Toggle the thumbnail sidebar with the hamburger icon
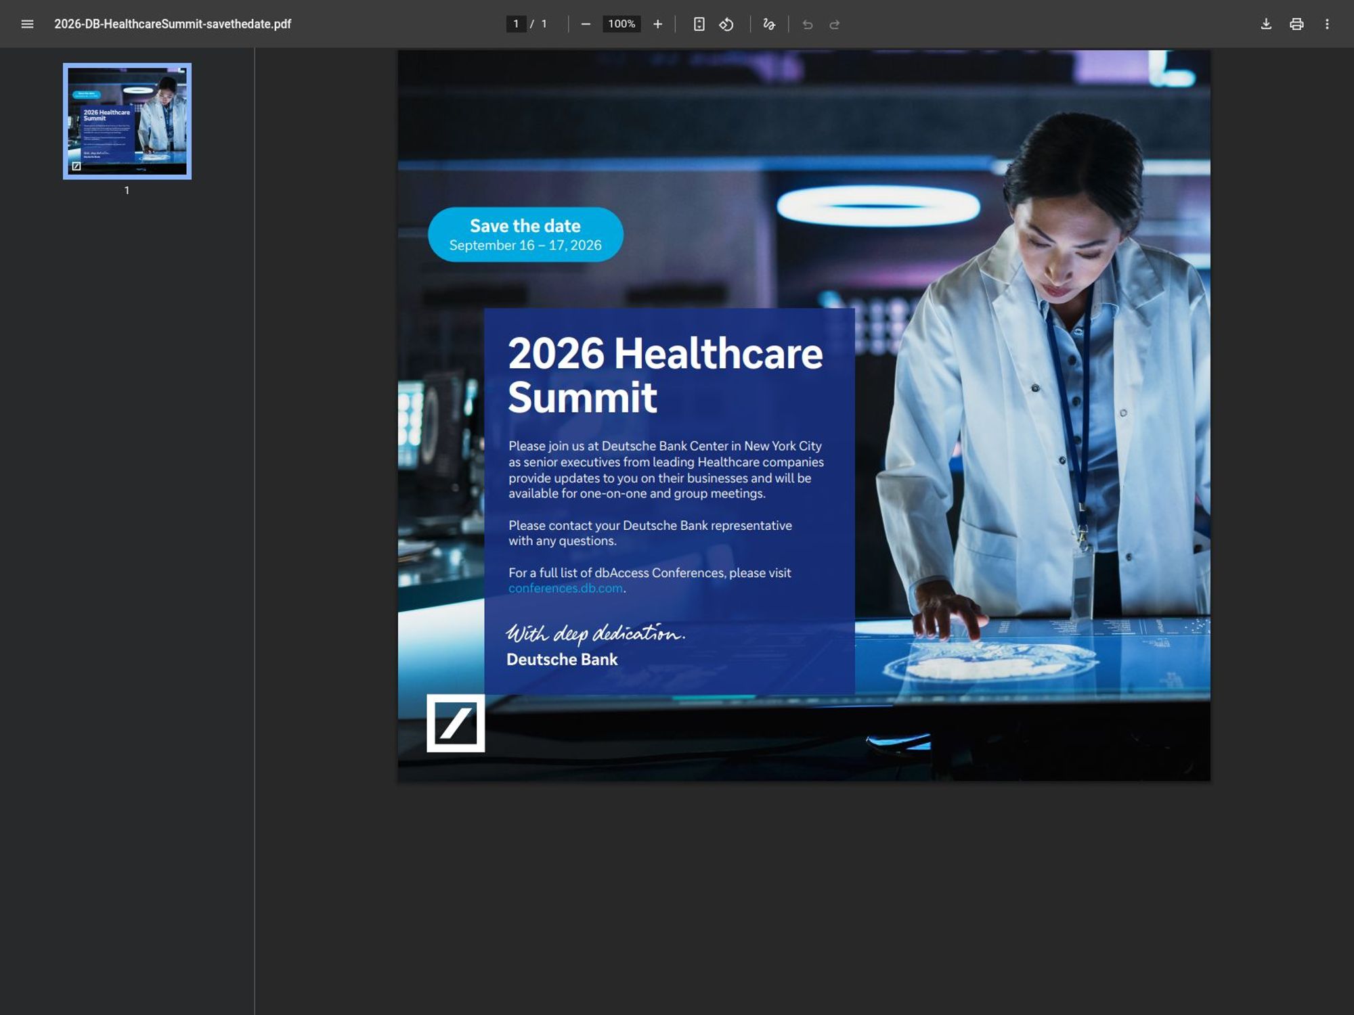The height and width of the screenshot is (1015, 1354). [x=26, y=24]
